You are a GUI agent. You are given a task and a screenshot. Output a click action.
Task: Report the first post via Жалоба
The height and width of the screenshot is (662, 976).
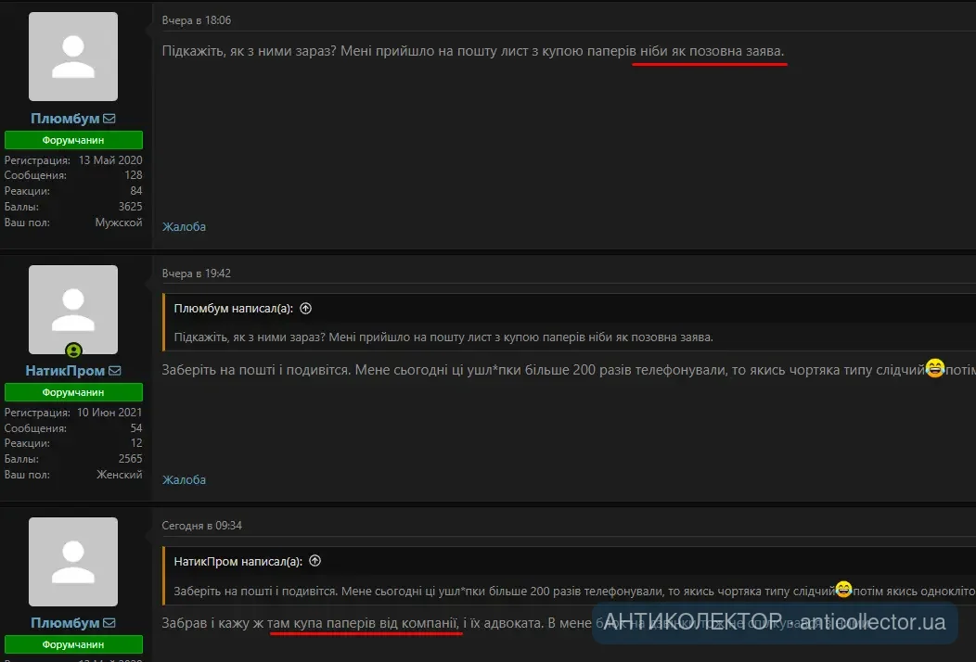184,227
